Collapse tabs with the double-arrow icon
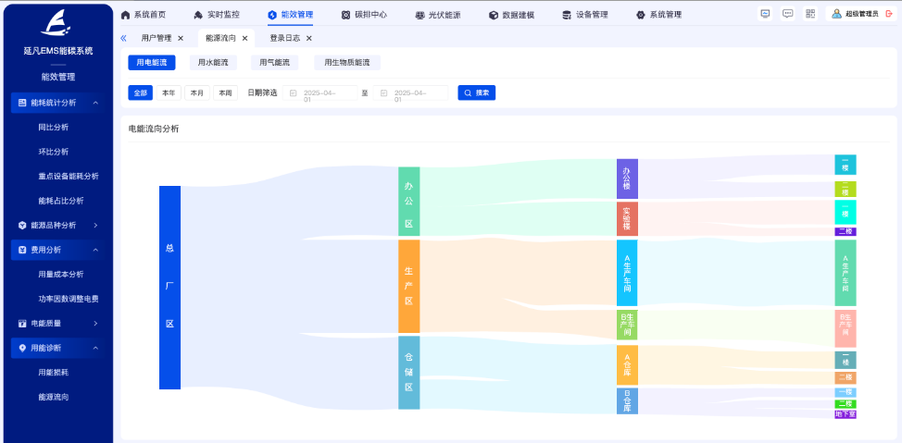This screenshot has width=902, height=443. click(x=124, y=38)
